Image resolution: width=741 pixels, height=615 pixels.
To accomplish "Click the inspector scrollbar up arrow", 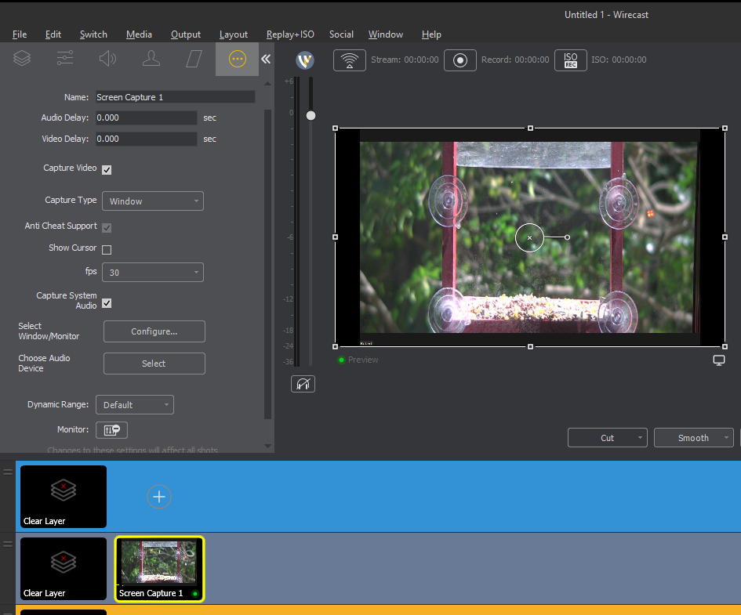I will click(x=267, y=84).
